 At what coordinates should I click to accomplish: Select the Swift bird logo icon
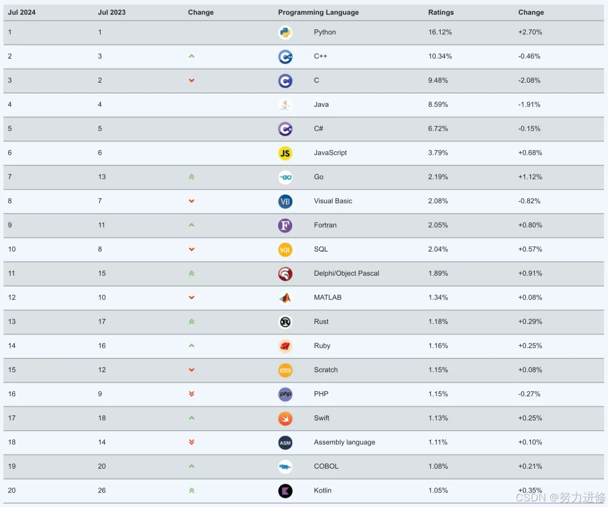[285, 419]
